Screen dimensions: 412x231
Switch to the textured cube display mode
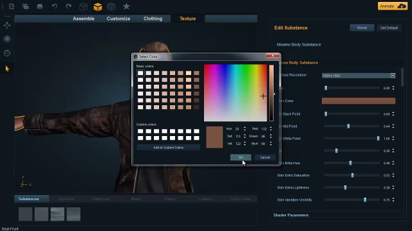click(x=111, y=6)
